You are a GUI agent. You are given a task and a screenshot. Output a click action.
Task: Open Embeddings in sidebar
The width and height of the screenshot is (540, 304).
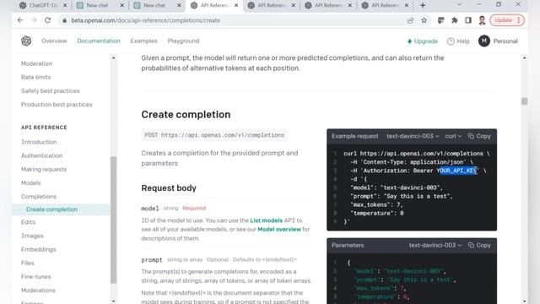coord(38,249)
